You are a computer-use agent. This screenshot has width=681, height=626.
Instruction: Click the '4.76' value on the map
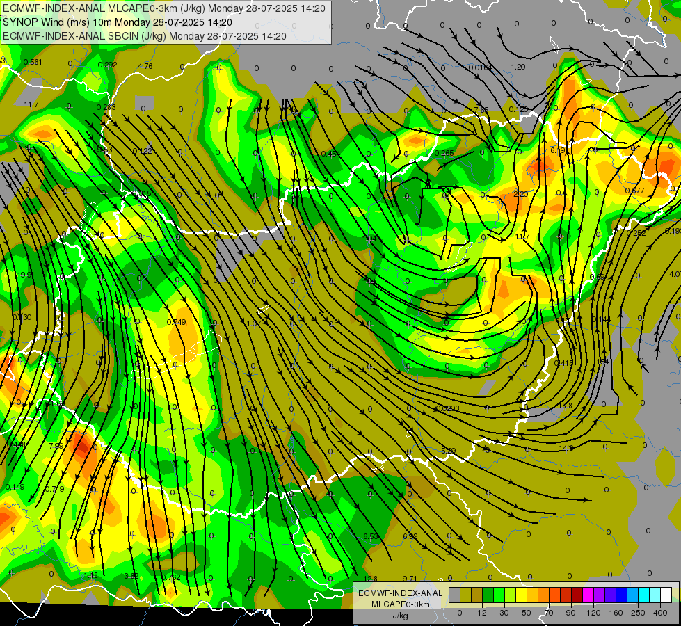(x=145, y=67)
